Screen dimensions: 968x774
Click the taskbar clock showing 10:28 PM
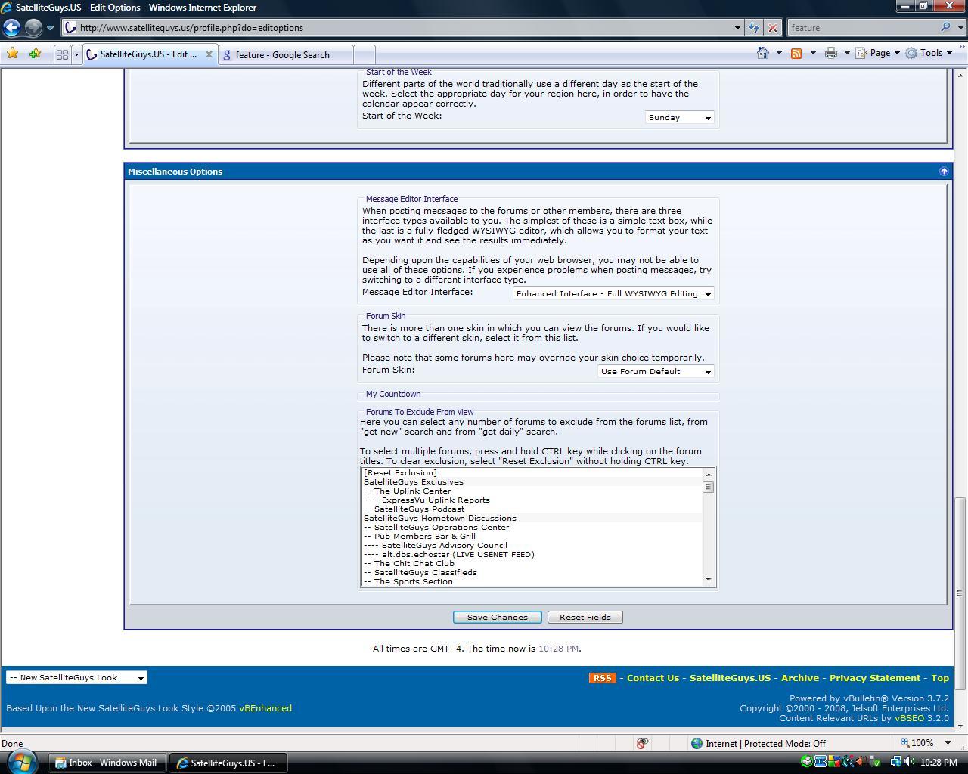click(x=939, y=763)
